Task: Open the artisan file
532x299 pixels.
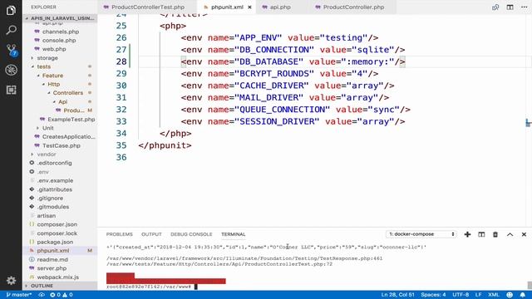Action: click(x=47, y=216)
